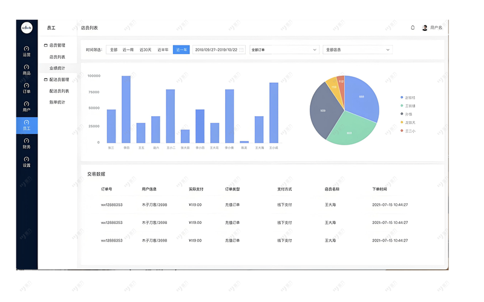
Task: Open 配送员列表 in the submenu
Action: pyautogui.click(x=59, y=91)
